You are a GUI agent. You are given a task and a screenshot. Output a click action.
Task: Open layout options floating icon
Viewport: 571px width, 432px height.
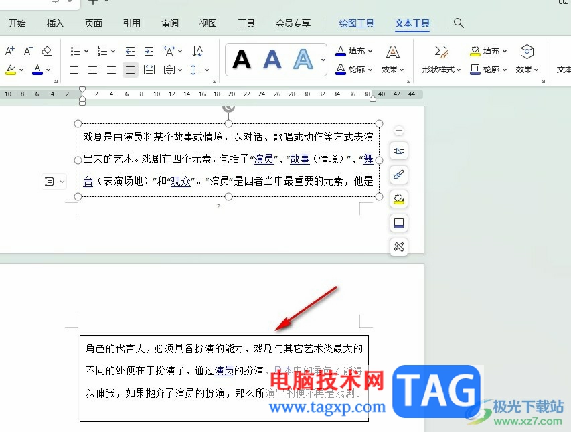(399, 151)
